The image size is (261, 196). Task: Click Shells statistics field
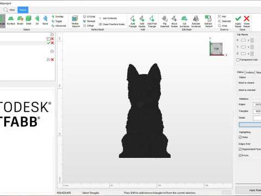point(257,118)
